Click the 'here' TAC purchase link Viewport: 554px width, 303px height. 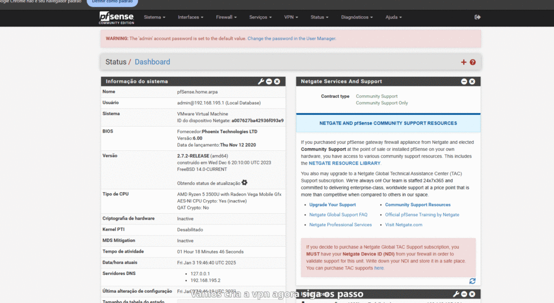click(379, 268)
